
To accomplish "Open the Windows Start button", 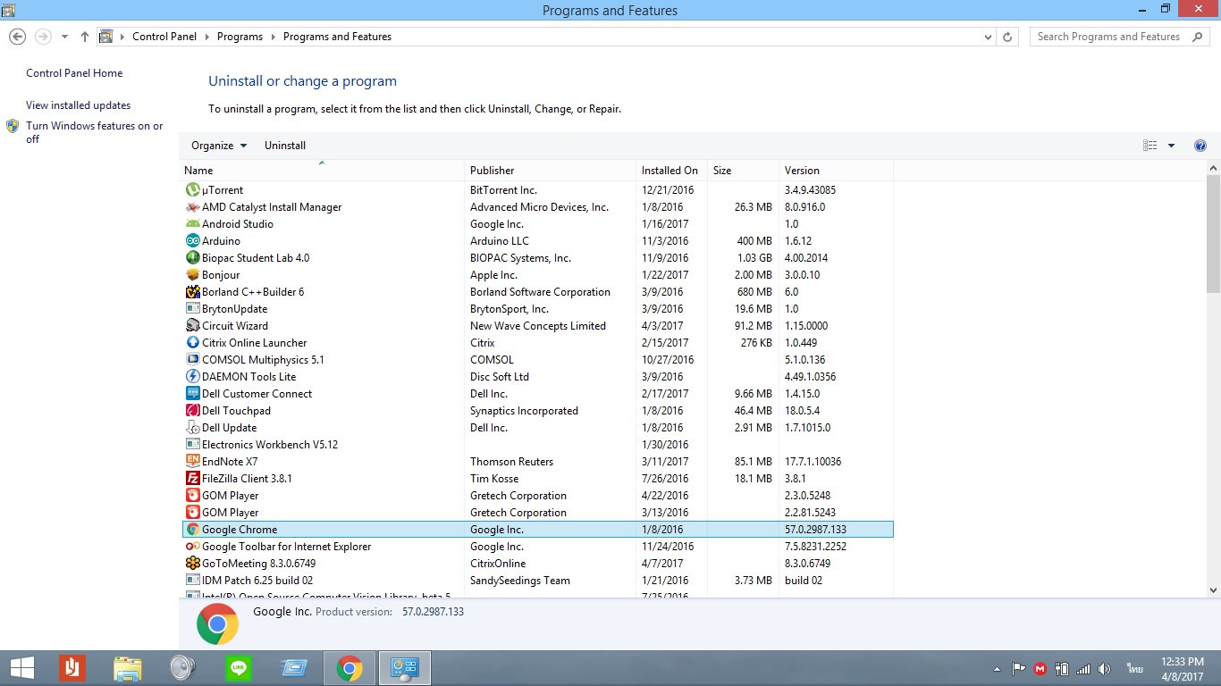I will 21,668.
